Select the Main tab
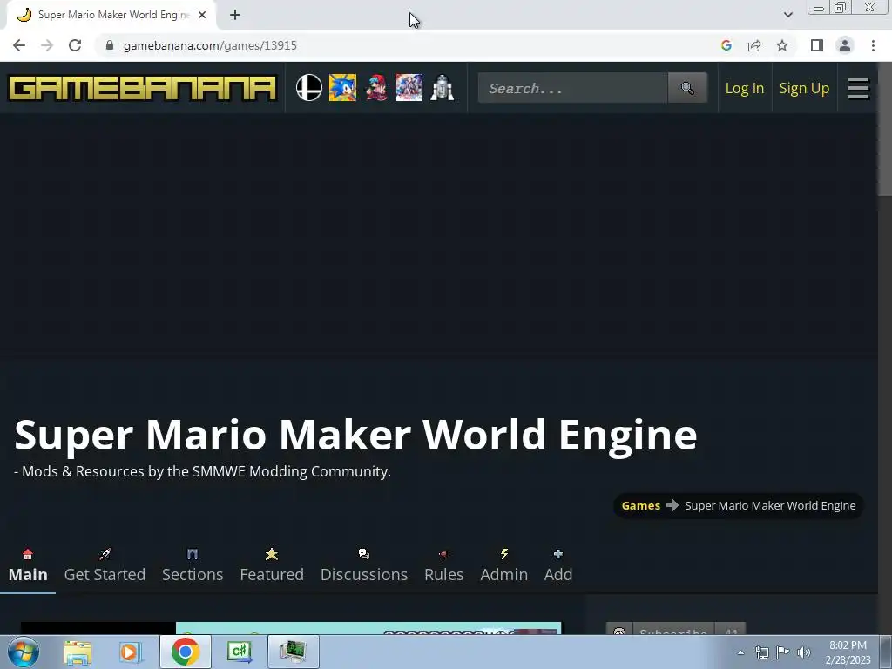The image size is (892, 669). (x=28, y=566)
